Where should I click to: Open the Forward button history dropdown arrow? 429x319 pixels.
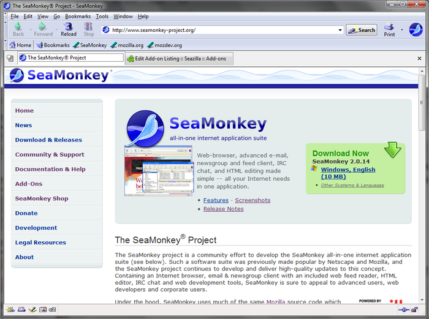(x=56, y=29)
